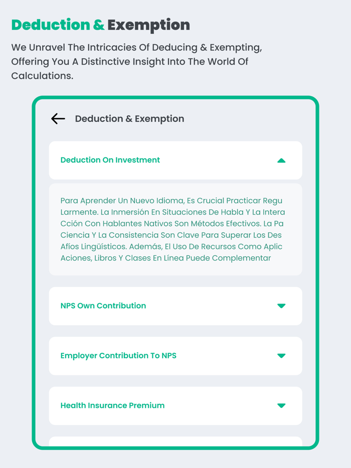
Task: Select the Deduction & Exemption heading
Action: (x=129, y=119)
